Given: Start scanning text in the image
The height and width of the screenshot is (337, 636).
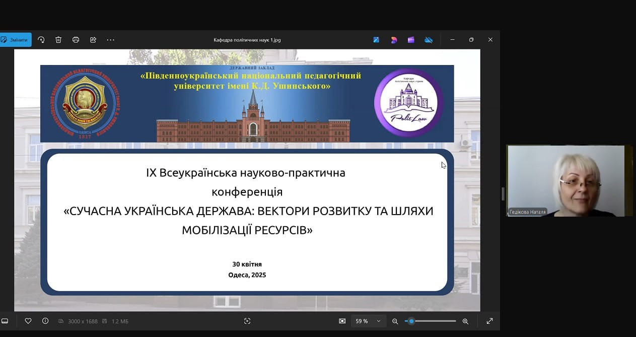Looking at the screenshot, I should [247, 321].
